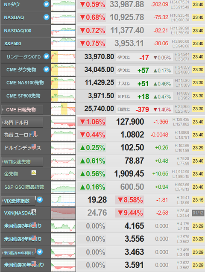205x272 pixels.
Task: Open the S&P500 link
Action: (x=13, y=44)
